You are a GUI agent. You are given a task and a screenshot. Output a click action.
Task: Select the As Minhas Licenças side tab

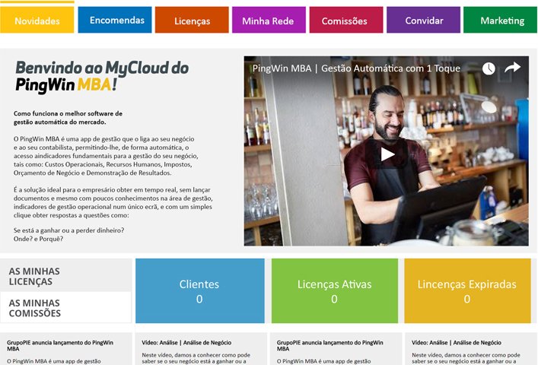[x=66, y=276]
